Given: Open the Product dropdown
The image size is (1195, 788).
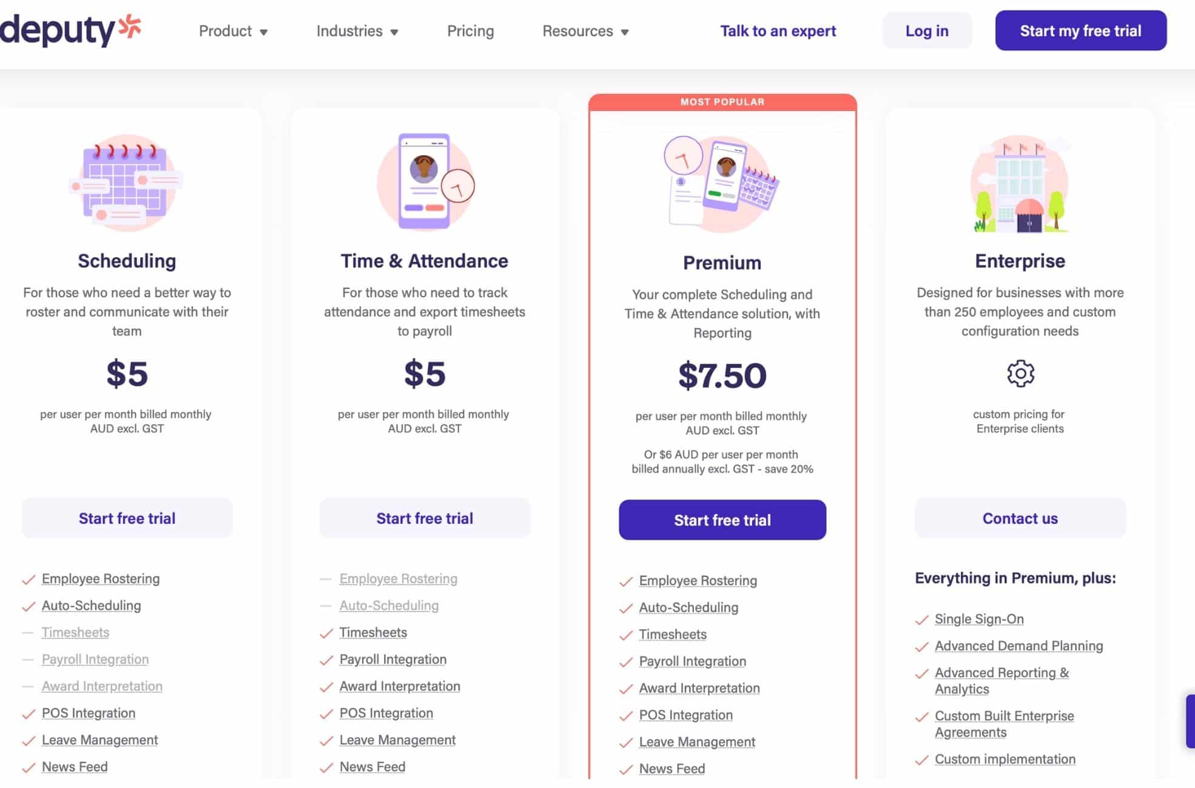Looking at the screenshot, I should [x=233, y=31].
